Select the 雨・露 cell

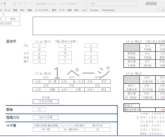point(52,81)
